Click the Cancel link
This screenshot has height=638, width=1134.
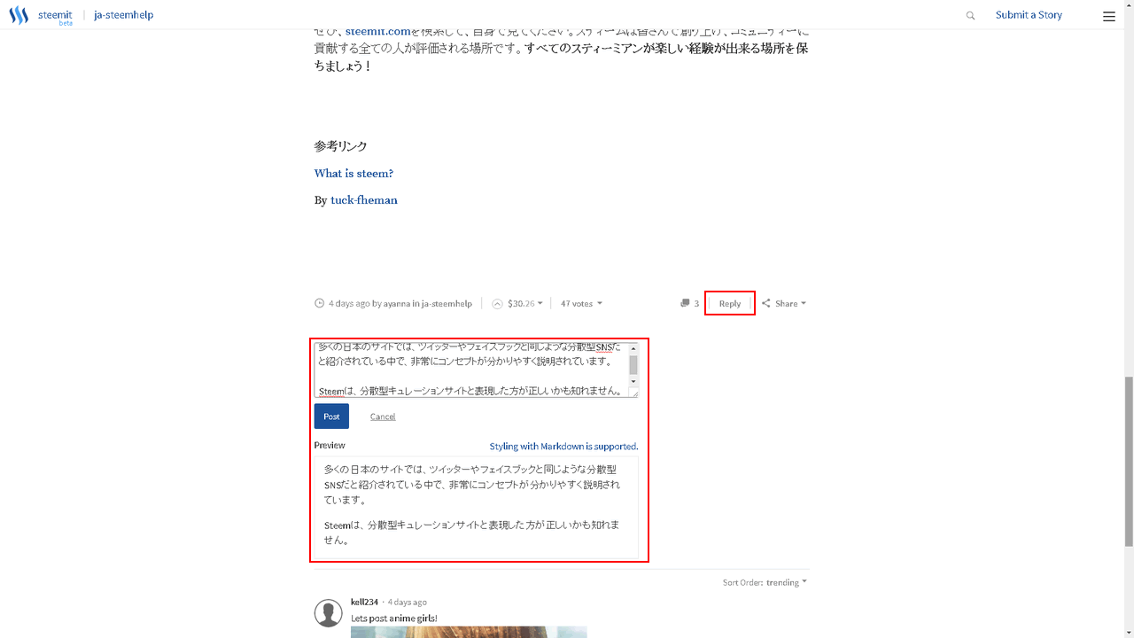point(383,416)
